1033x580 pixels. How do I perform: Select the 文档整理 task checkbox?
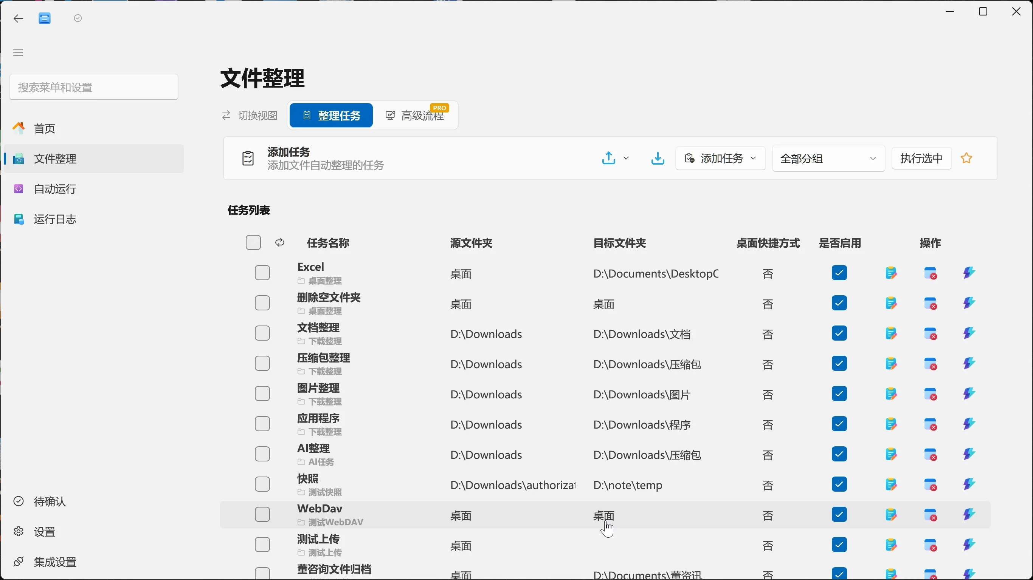click(x=263, y=333)
